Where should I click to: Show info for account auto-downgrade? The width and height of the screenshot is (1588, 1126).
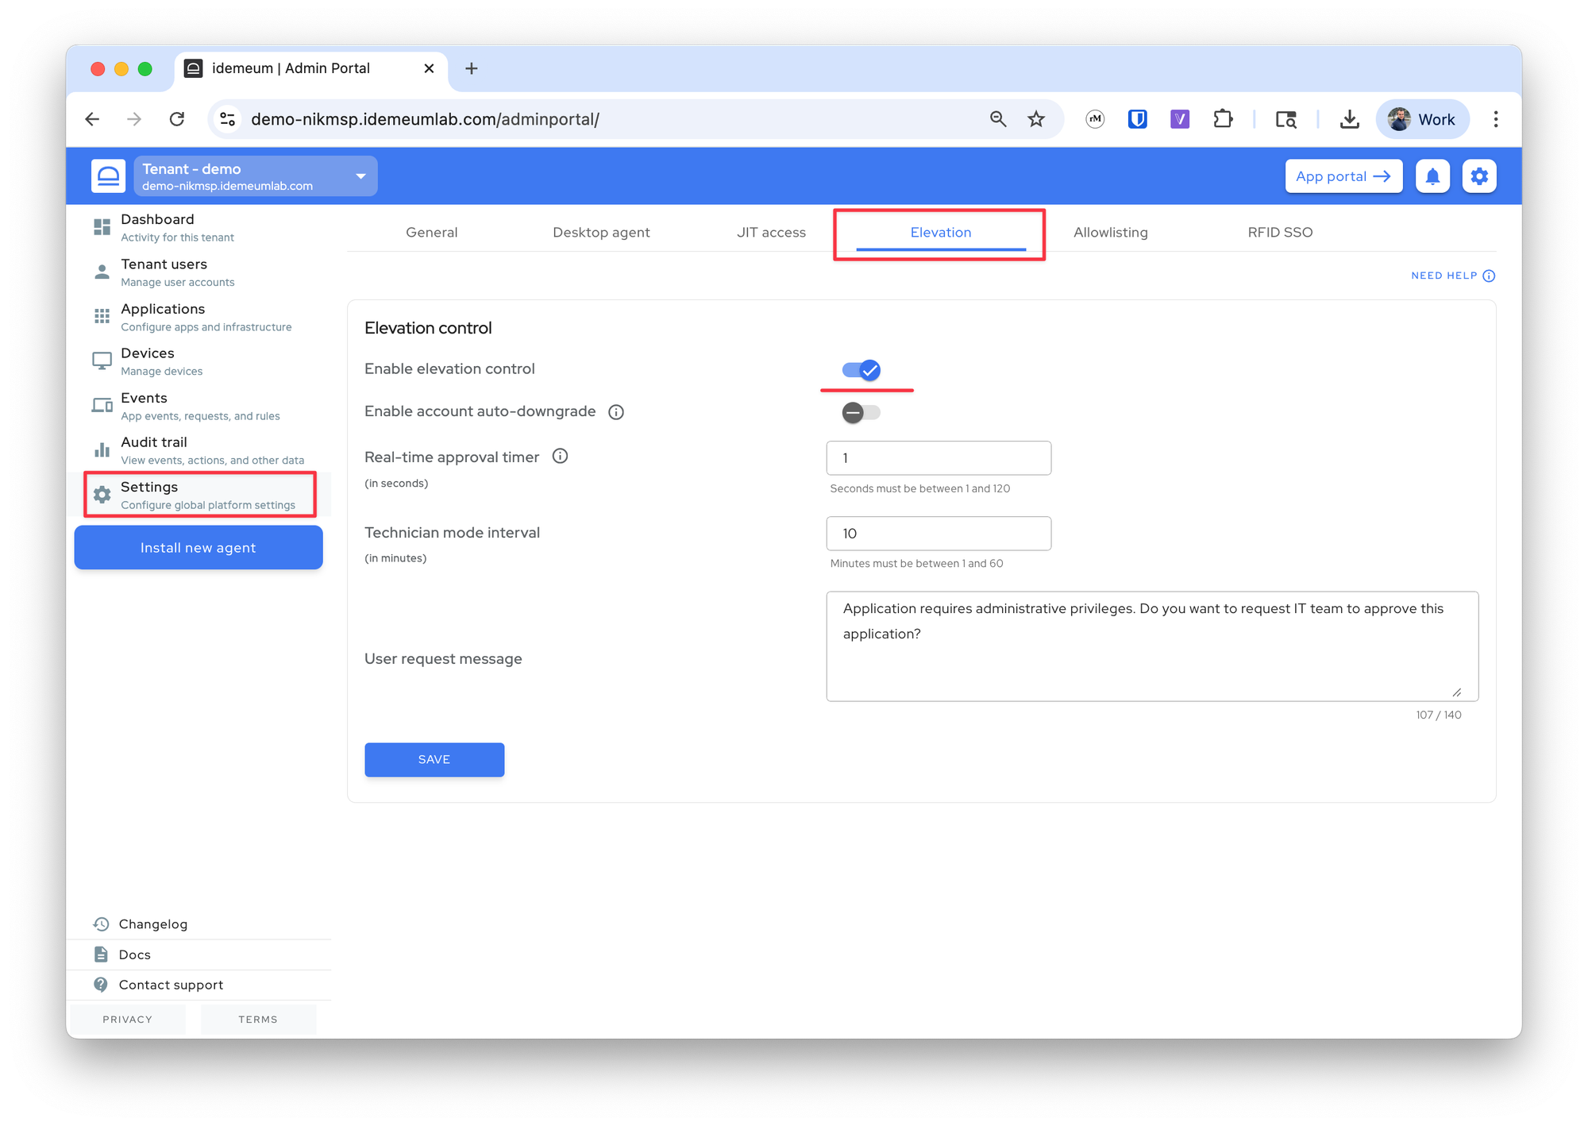tap(616, 412)
